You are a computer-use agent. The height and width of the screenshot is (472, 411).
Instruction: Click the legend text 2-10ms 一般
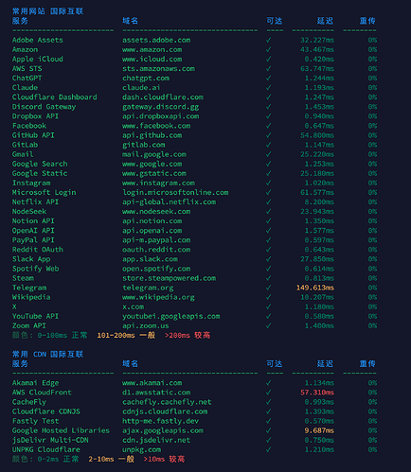tap(112, 459)
